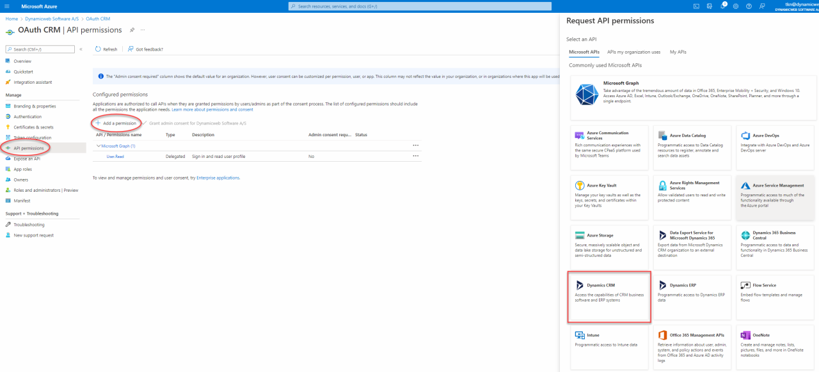The image size is (819, 372).
Task: Pin the OAuth CRM blade with pin icon
Action: tap(132, 30)
